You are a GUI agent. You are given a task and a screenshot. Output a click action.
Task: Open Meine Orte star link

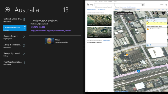[x=102, y=10]
